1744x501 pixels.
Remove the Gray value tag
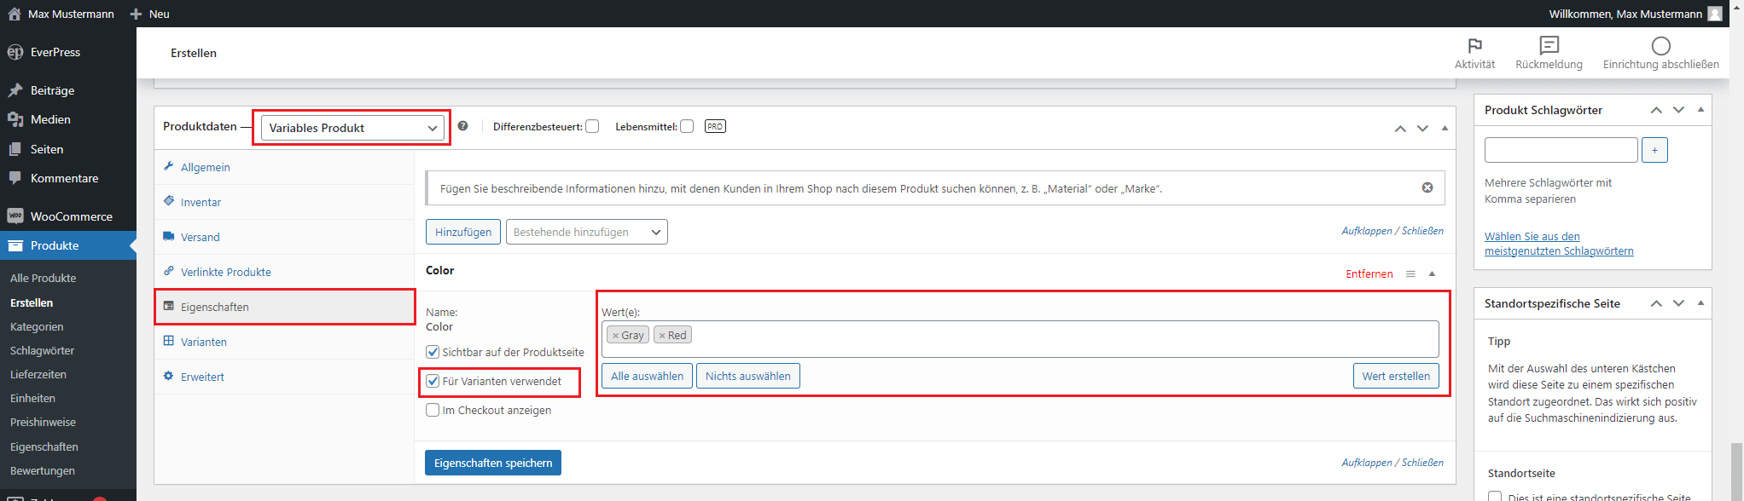pos(615,336)
